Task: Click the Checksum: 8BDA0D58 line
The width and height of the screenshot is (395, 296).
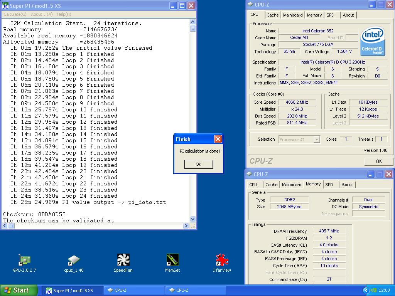Action: pyautogui.click(x=34, y=214)
